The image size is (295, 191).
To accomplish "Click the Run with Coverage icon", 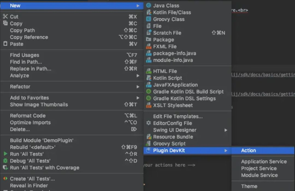I will [x=5, y=168].
